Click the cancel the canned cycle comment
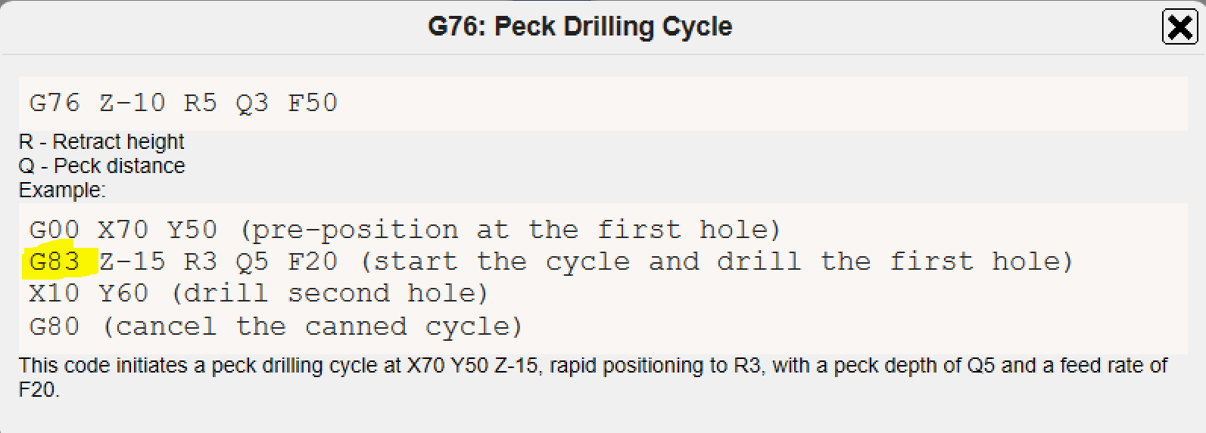The height and width of the screenshot is (433, 1206). pos(313,326)
